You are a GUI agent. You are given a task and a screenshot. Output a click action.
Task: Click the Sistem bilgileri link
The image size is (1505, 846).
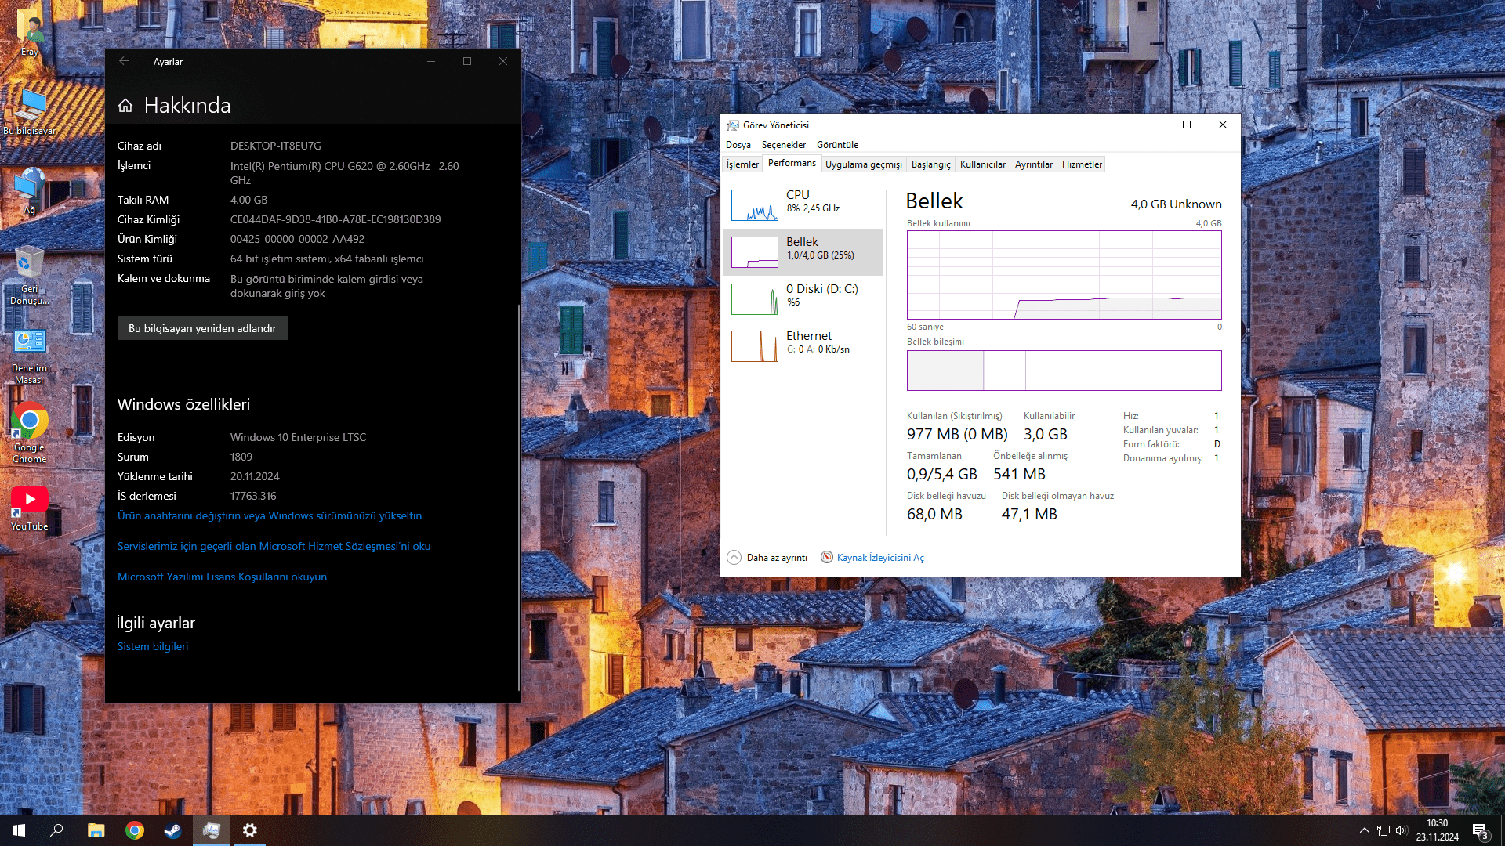coord(153,646)
